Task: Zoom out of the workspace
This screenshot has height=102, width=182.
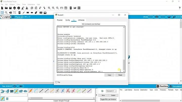Action: point(57,8)
